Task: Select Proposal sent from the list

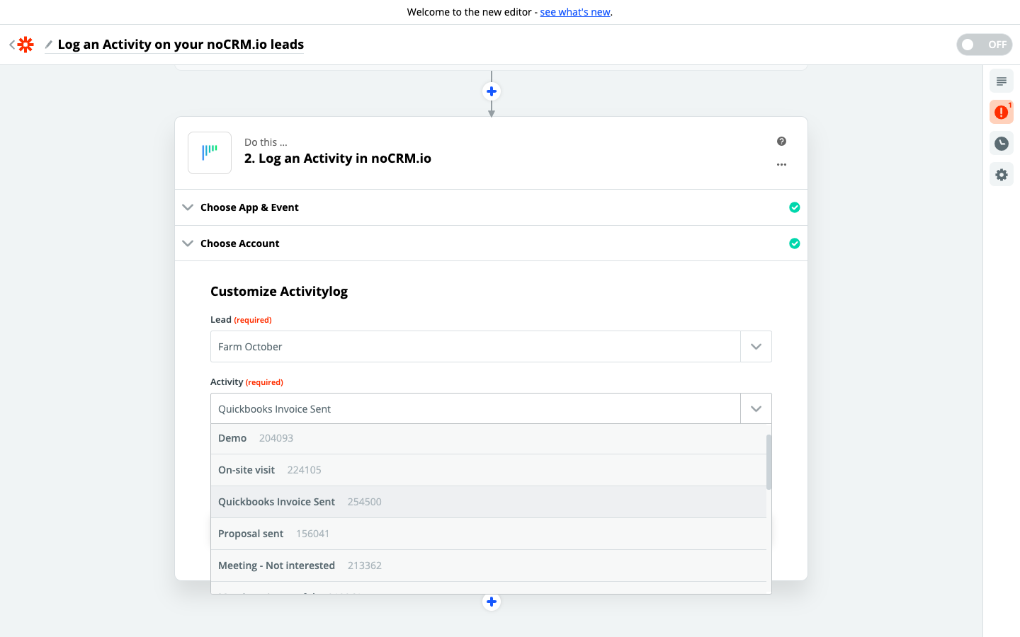Action: (251, 534)
